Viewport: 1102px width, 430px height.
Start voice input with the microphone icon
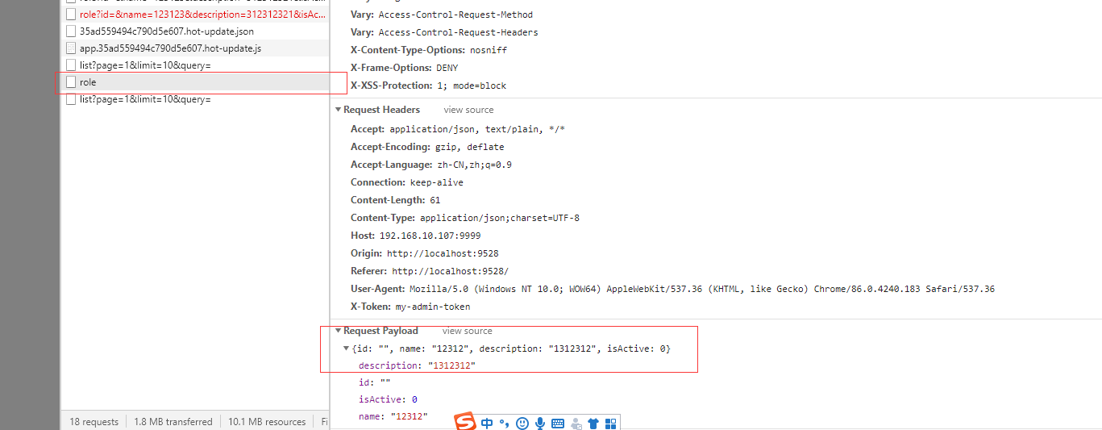(x=540, y=423)
